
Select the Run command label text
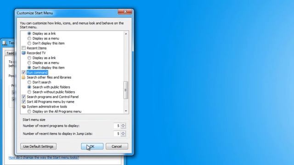(x=37, y=72)
